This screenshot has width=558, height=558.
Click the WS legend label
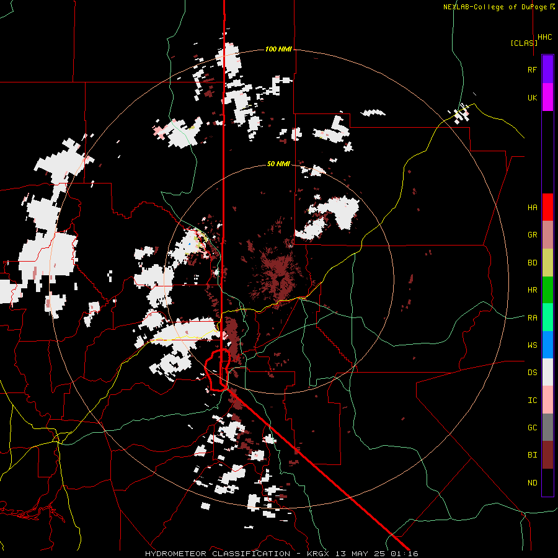point(532,345)
